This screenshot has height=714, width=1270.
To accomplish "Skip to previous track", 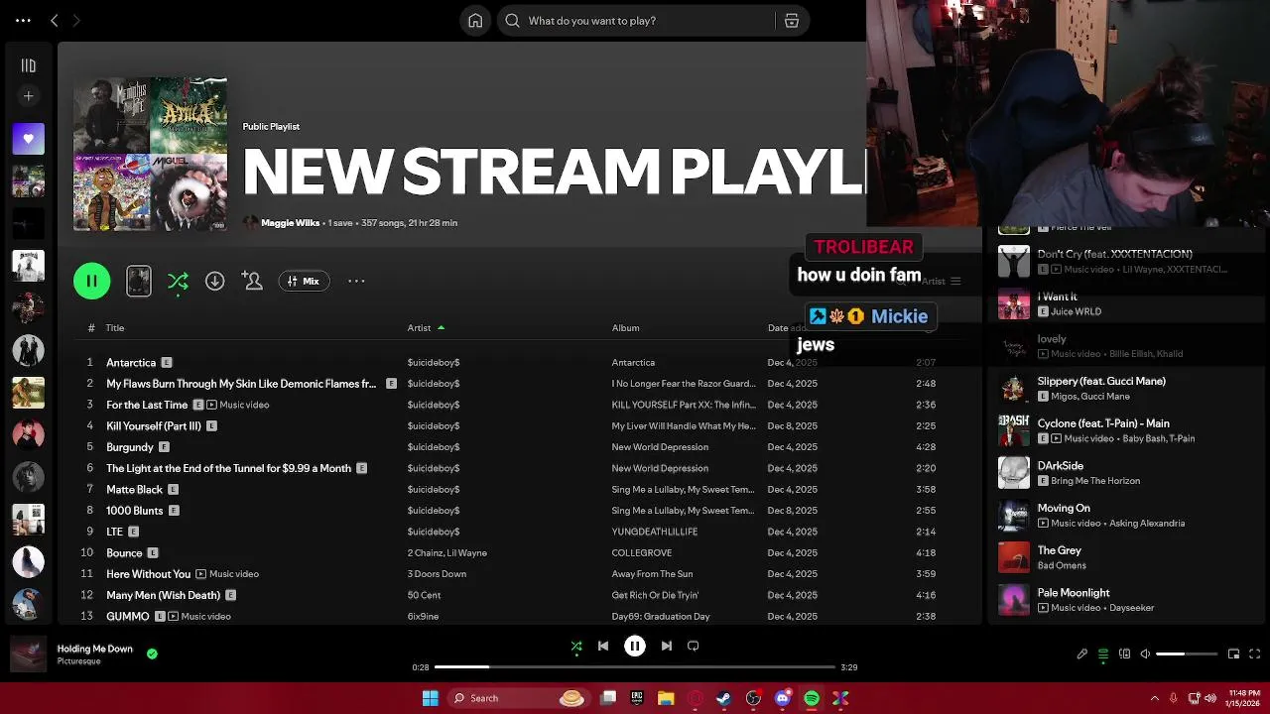I will [602, 647].
